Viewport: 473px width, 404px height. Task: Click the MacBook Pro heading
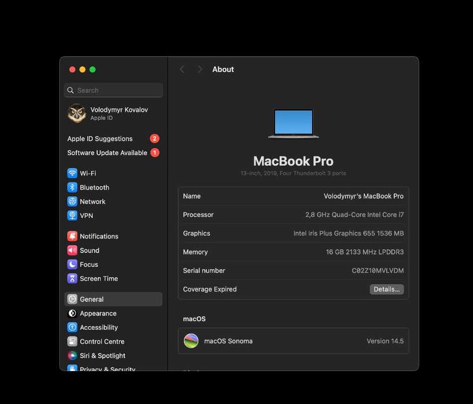pos(293,161)
